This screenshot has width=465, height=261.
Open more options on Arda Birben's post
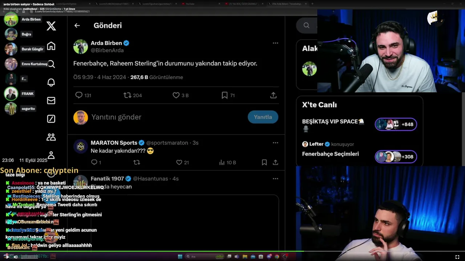pyautogui.click(x=275, y=43)
